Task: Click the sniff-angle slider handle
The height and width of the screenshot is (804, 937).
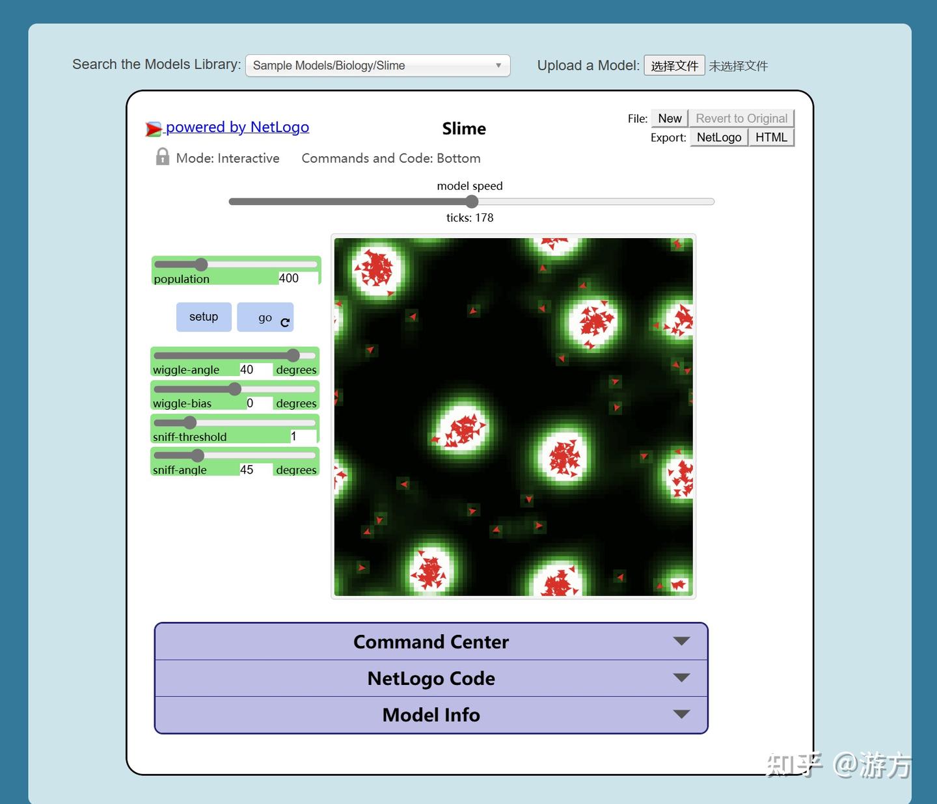Action: 198,455
